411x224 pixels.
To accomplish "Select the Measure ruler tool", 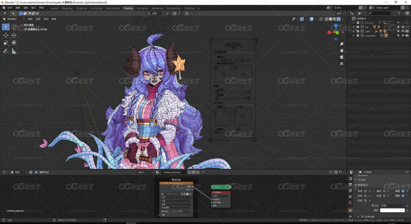I will coord(14,52).
